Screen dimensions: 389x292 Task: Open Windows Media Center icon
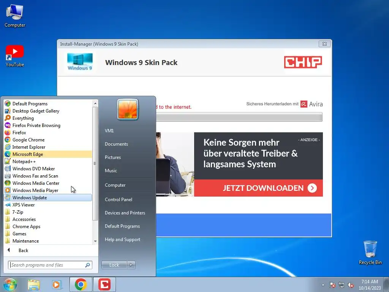point(8,183)
